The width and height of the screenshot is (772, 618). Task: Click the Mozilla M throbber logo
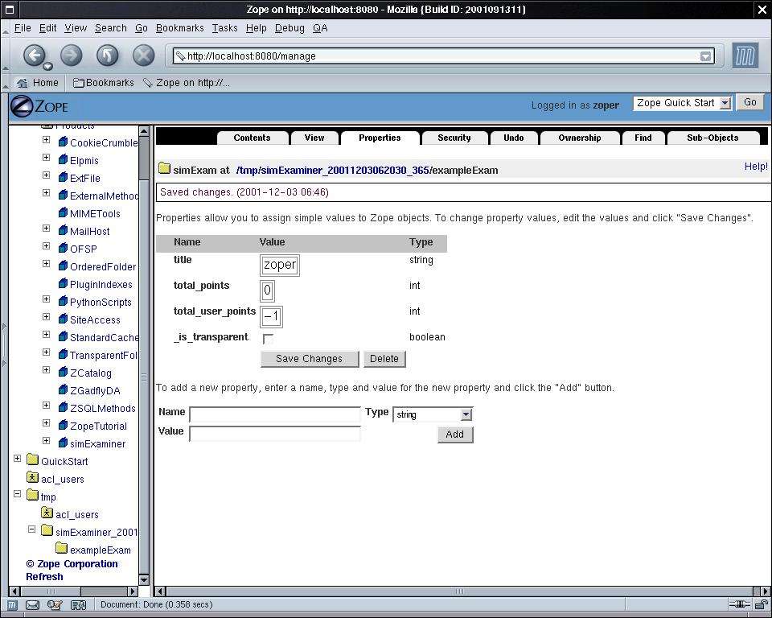745,56
